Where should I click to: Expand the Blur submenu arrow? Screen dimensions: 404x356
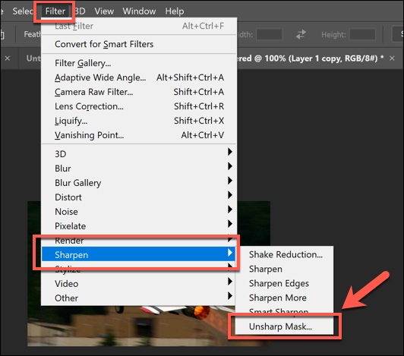(x=230, y=166)
